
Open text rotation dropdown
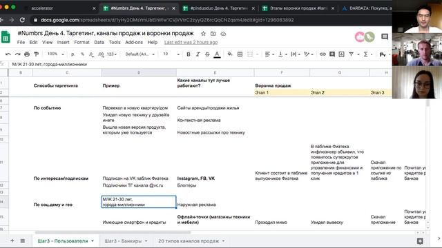click(x=309, y=54)
